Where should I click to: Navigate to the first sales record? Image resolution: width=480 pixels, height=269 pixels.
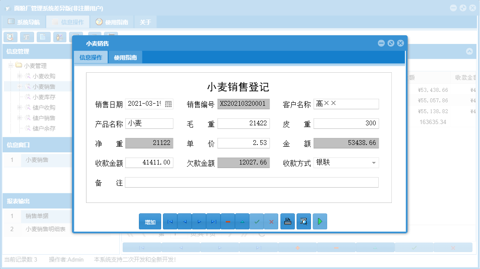click(x=170, y=221)
